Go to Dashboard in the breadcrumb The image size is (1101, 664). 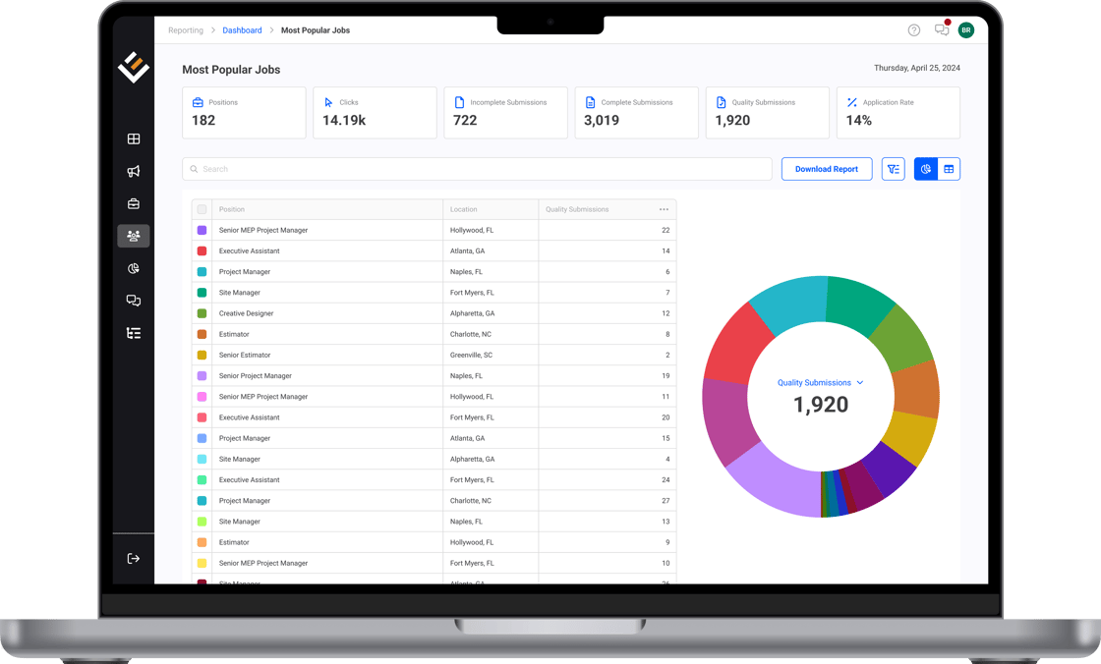[242, 30]
